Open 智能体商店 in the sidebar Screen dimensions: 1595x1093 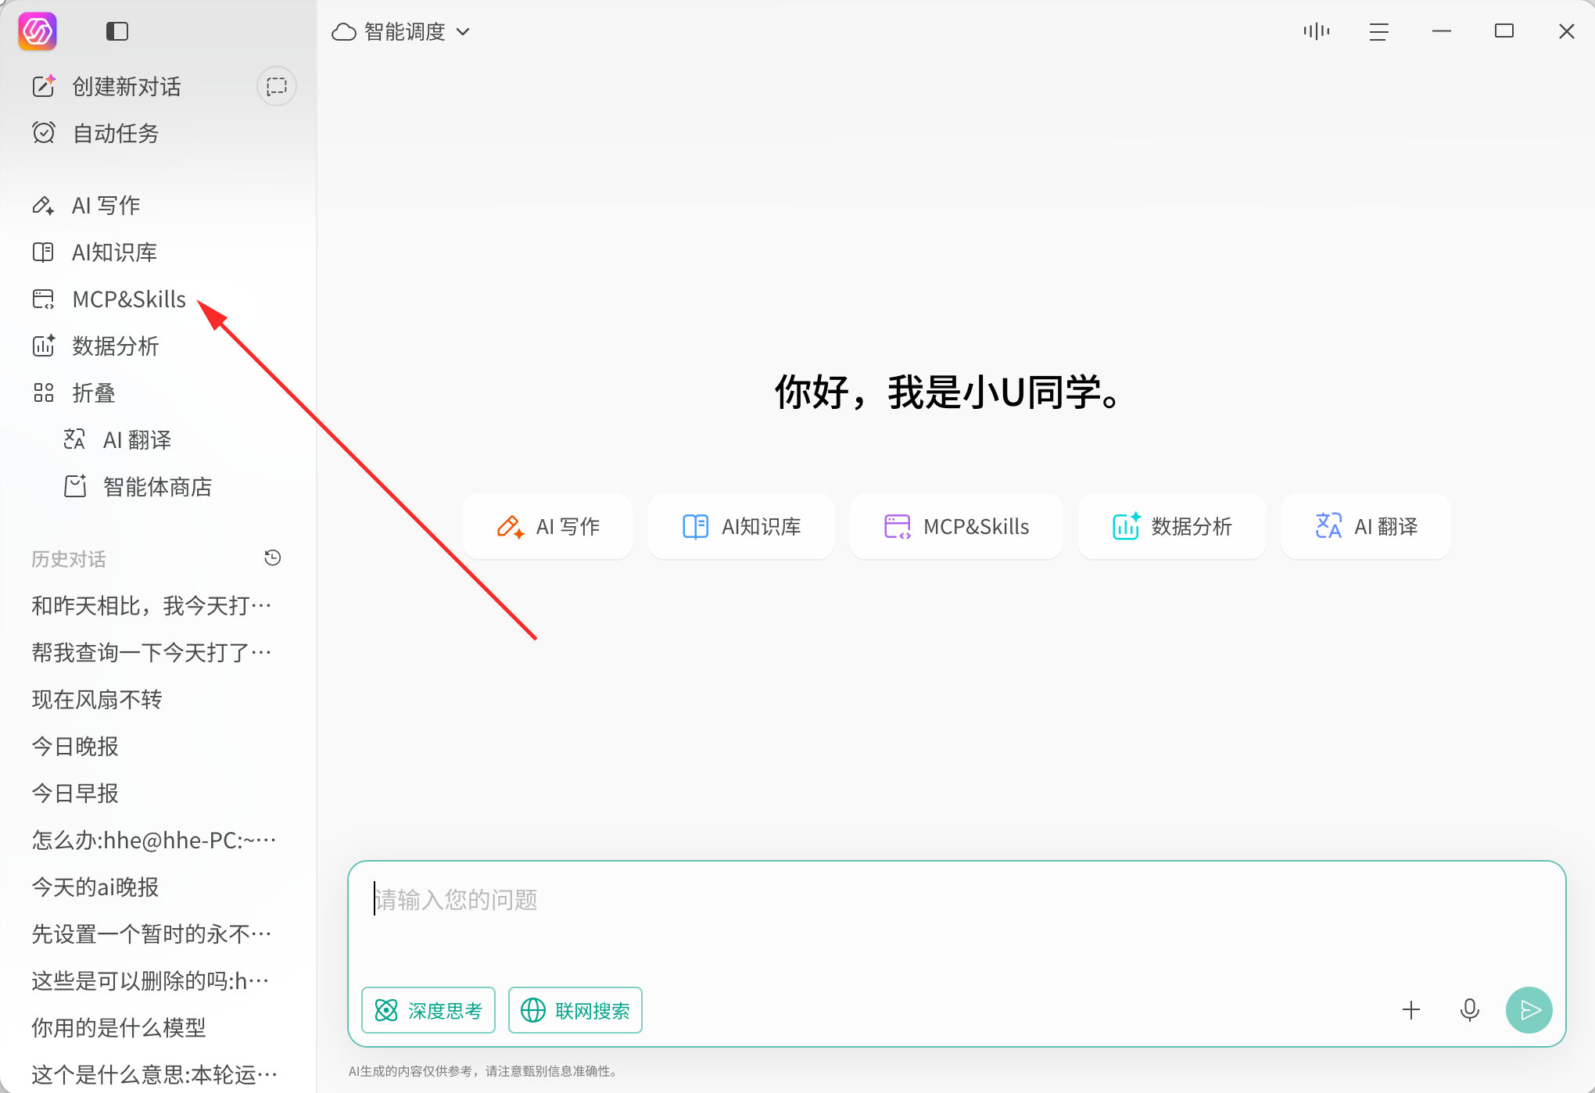(x=138, y=487)
